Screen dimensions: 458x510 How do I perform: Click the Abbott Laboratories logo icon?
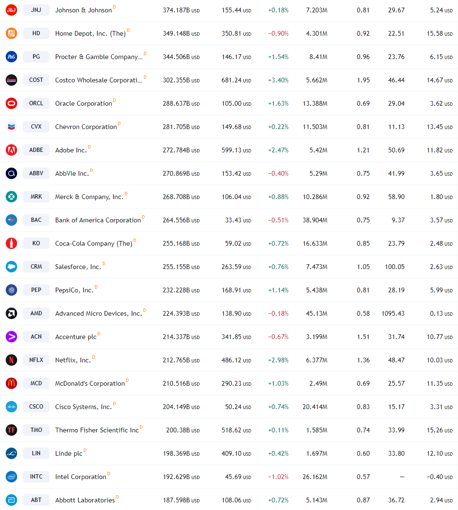(x=11, y=500)
